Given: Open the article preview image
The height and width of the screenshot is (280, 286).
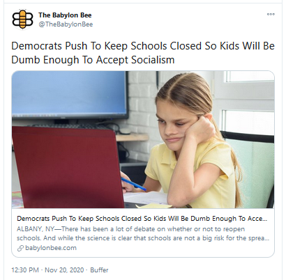Looking at the screenshot, I should click(143, 139).
